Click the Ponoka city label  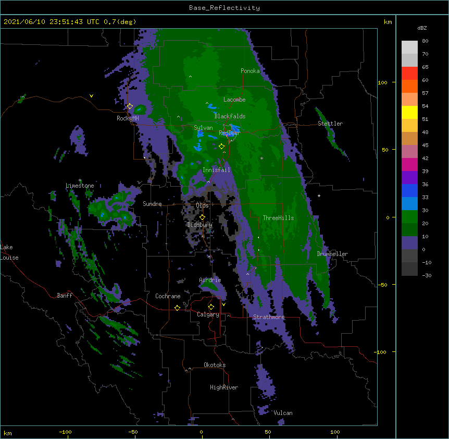coord(250,71)
